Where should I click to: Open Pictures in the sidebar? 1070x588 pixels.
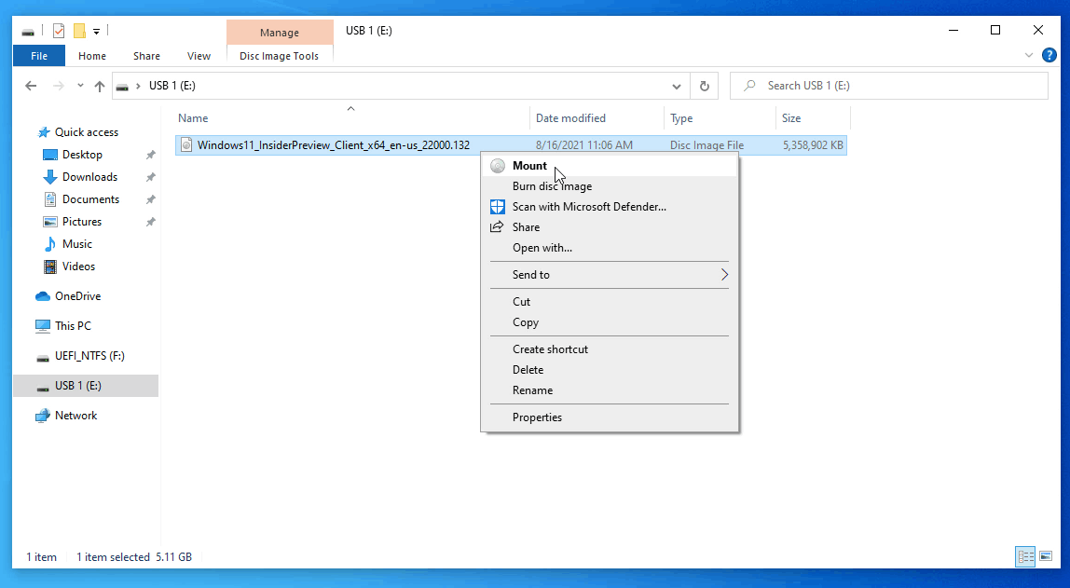(82, 222)
